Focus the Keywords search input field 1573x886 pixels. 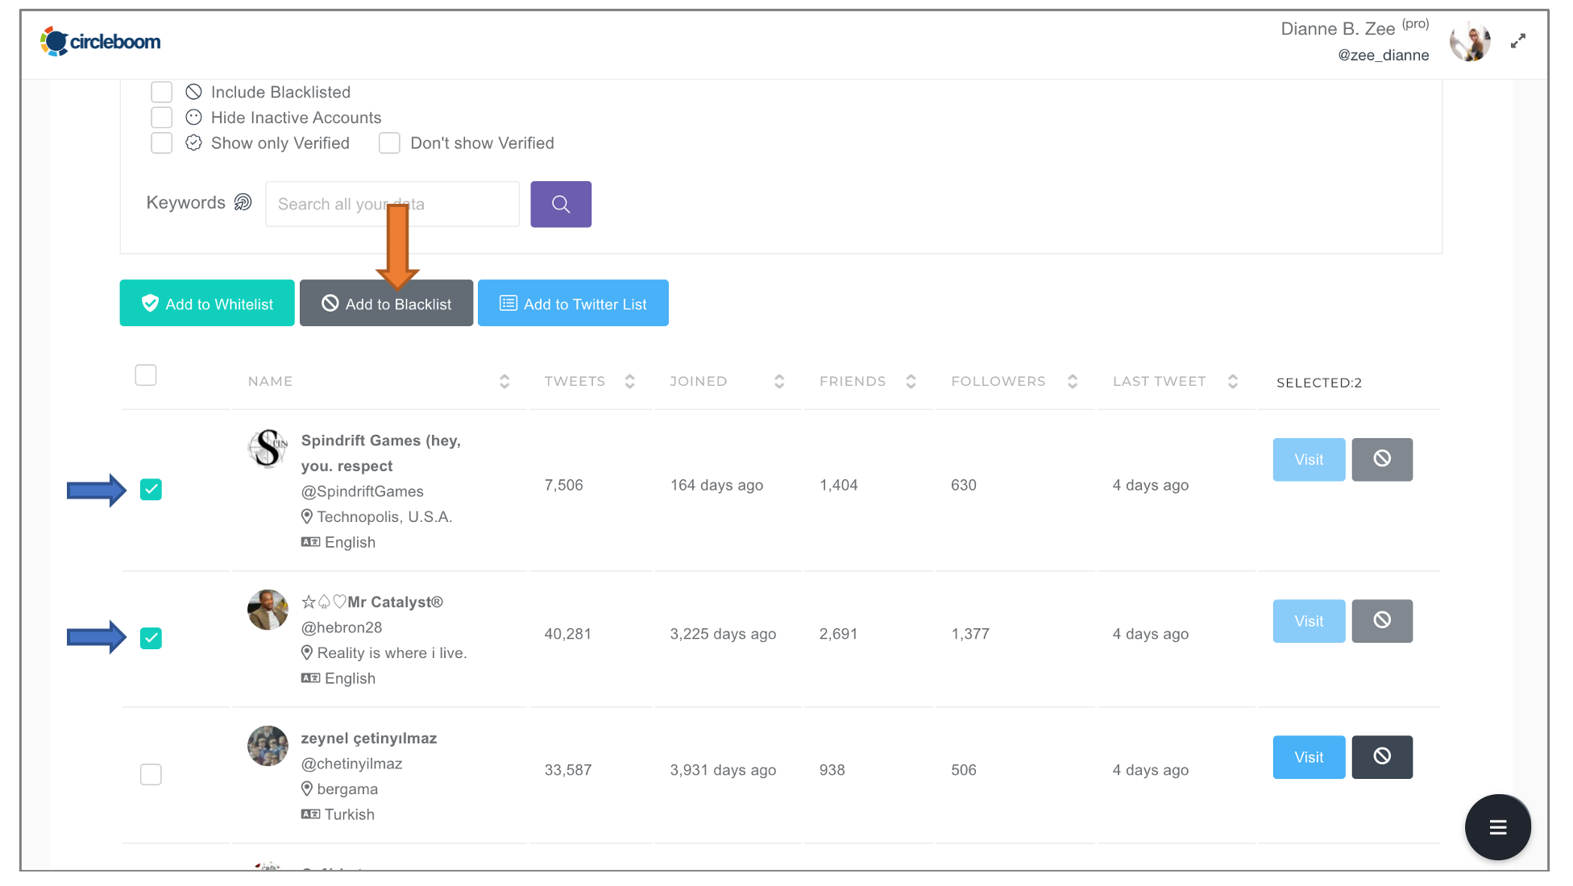[392, 204]
